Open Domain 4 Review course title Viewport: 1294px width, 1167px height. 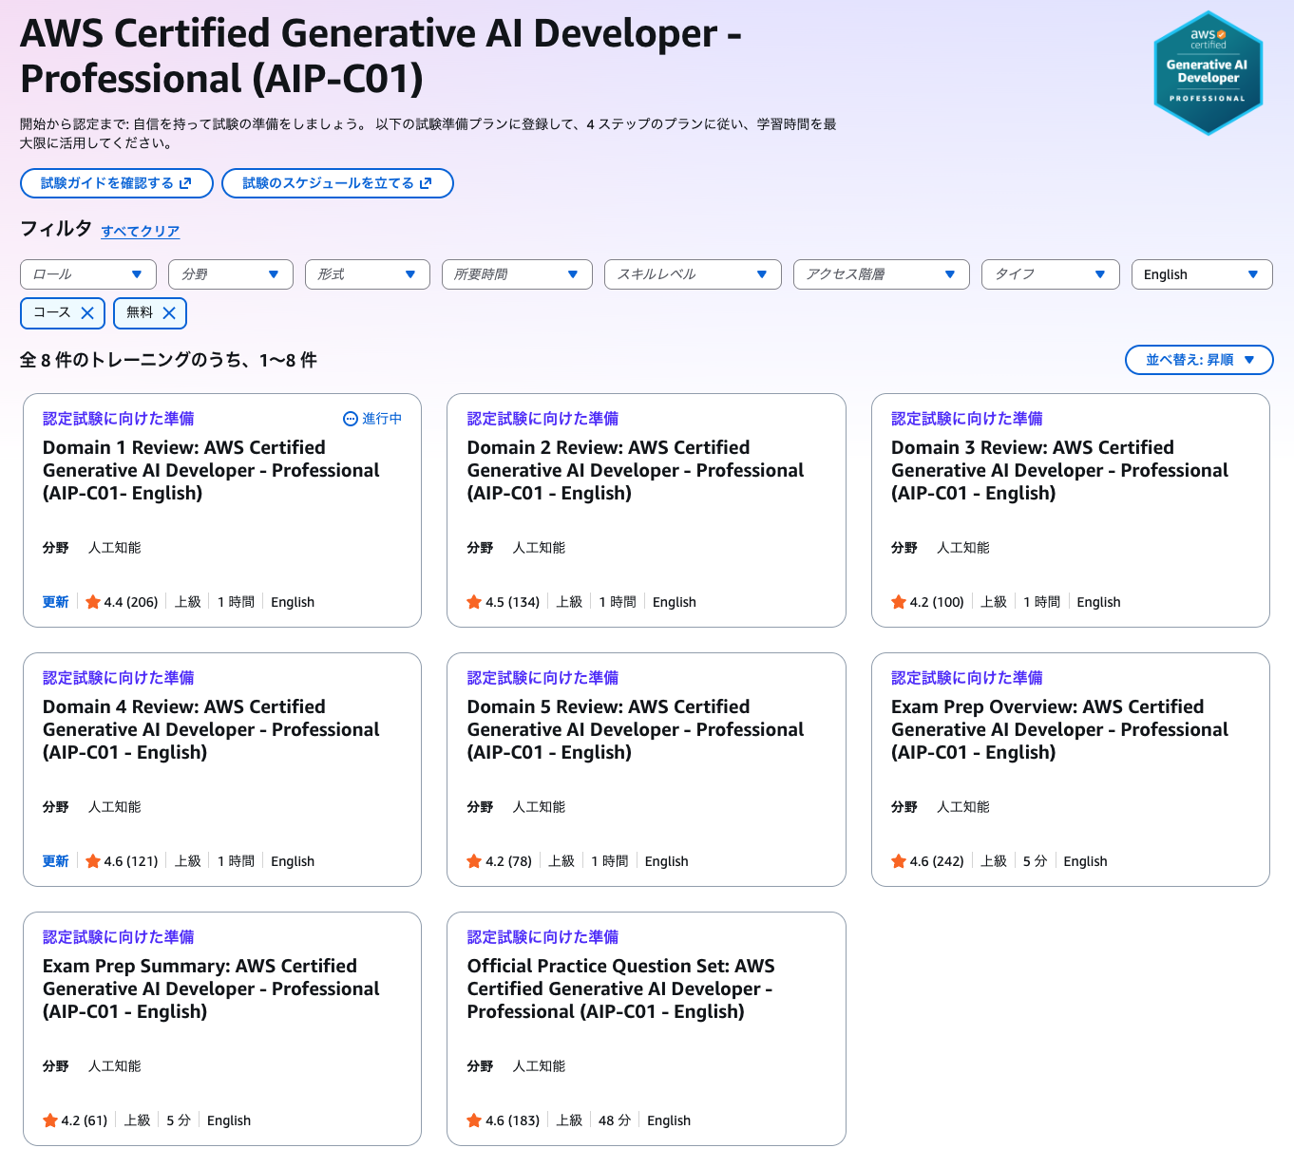point(211,729)
